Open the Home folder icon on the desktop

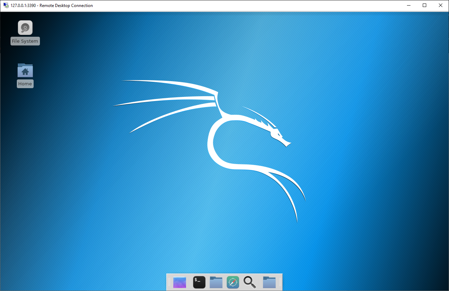tap(25, 70)
